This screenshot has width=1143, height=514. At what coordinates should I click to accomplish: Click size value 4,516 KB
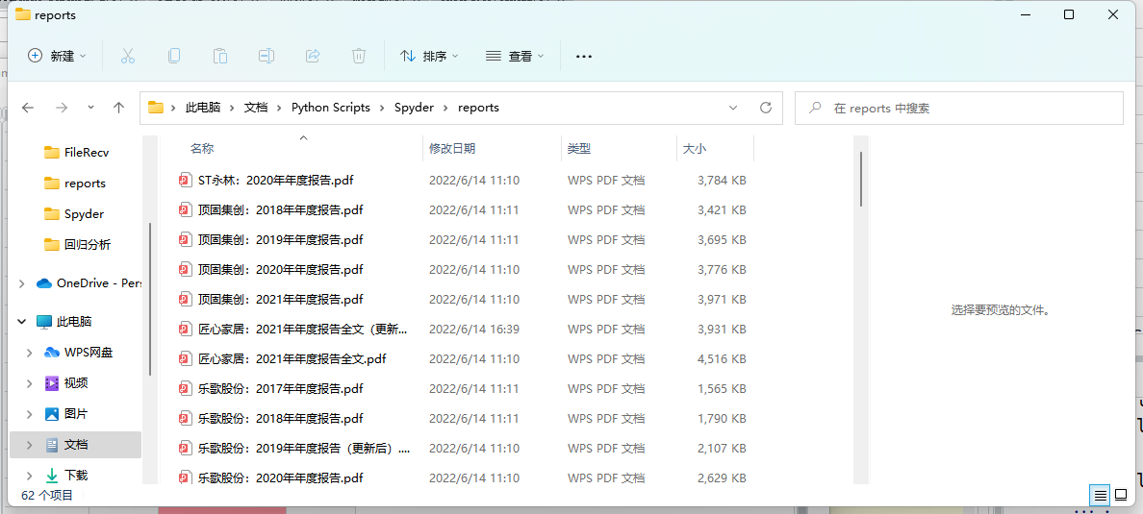click(x=721, y=359)
